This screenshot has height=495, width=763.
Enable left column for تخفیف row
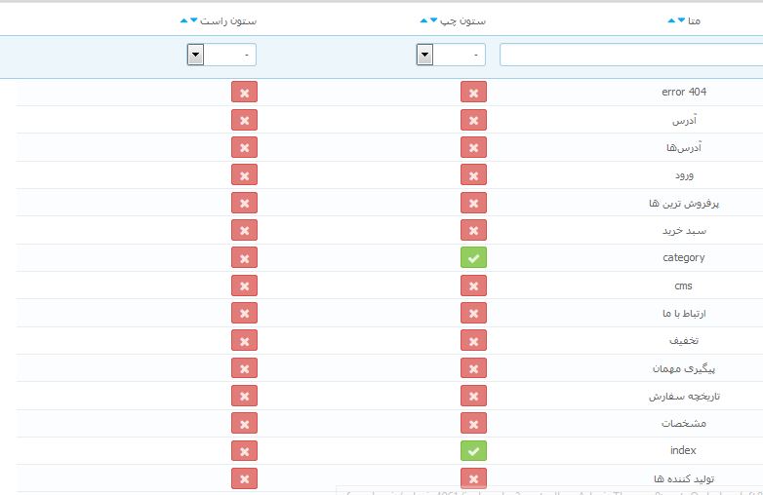point(473,340)
